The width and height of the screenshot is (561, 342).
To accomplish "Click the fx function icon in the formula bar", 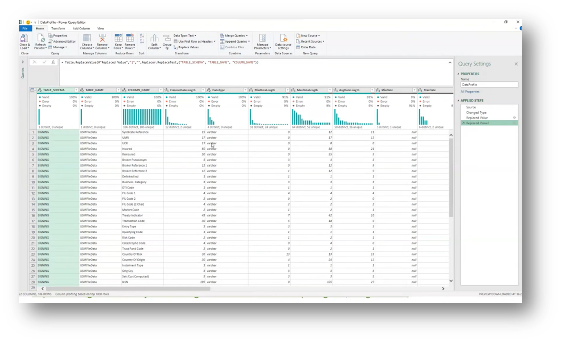I will click(x=53, y=62).
